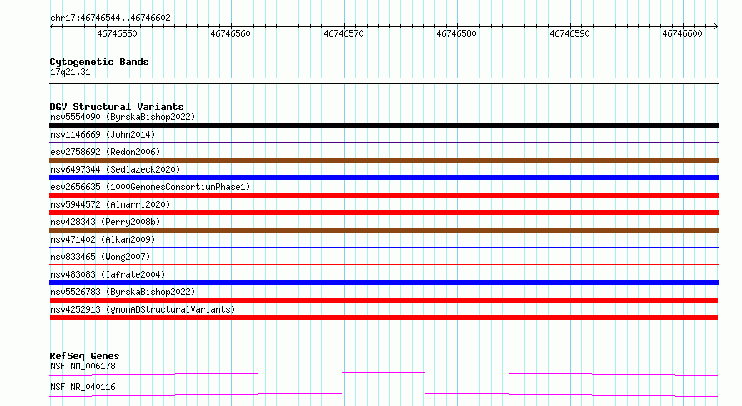
Task: Click the black bar of nsv5554090
Action: point(384,125)
